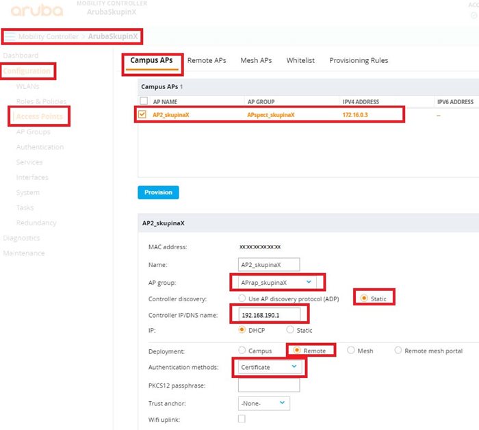Open the Trust anchor dropdown
Viewport: 479px width, 430px height.
click(x=264, y=403)
